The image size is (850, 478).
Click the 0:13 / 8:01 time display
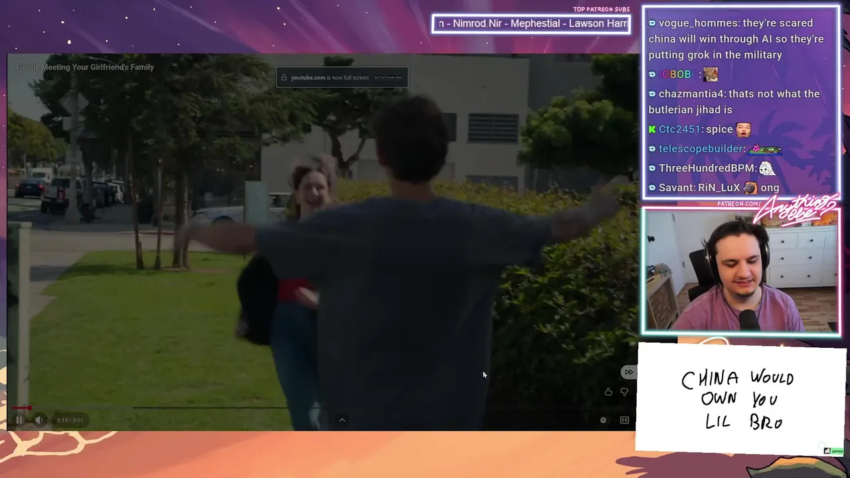click(x=70, y=420)
